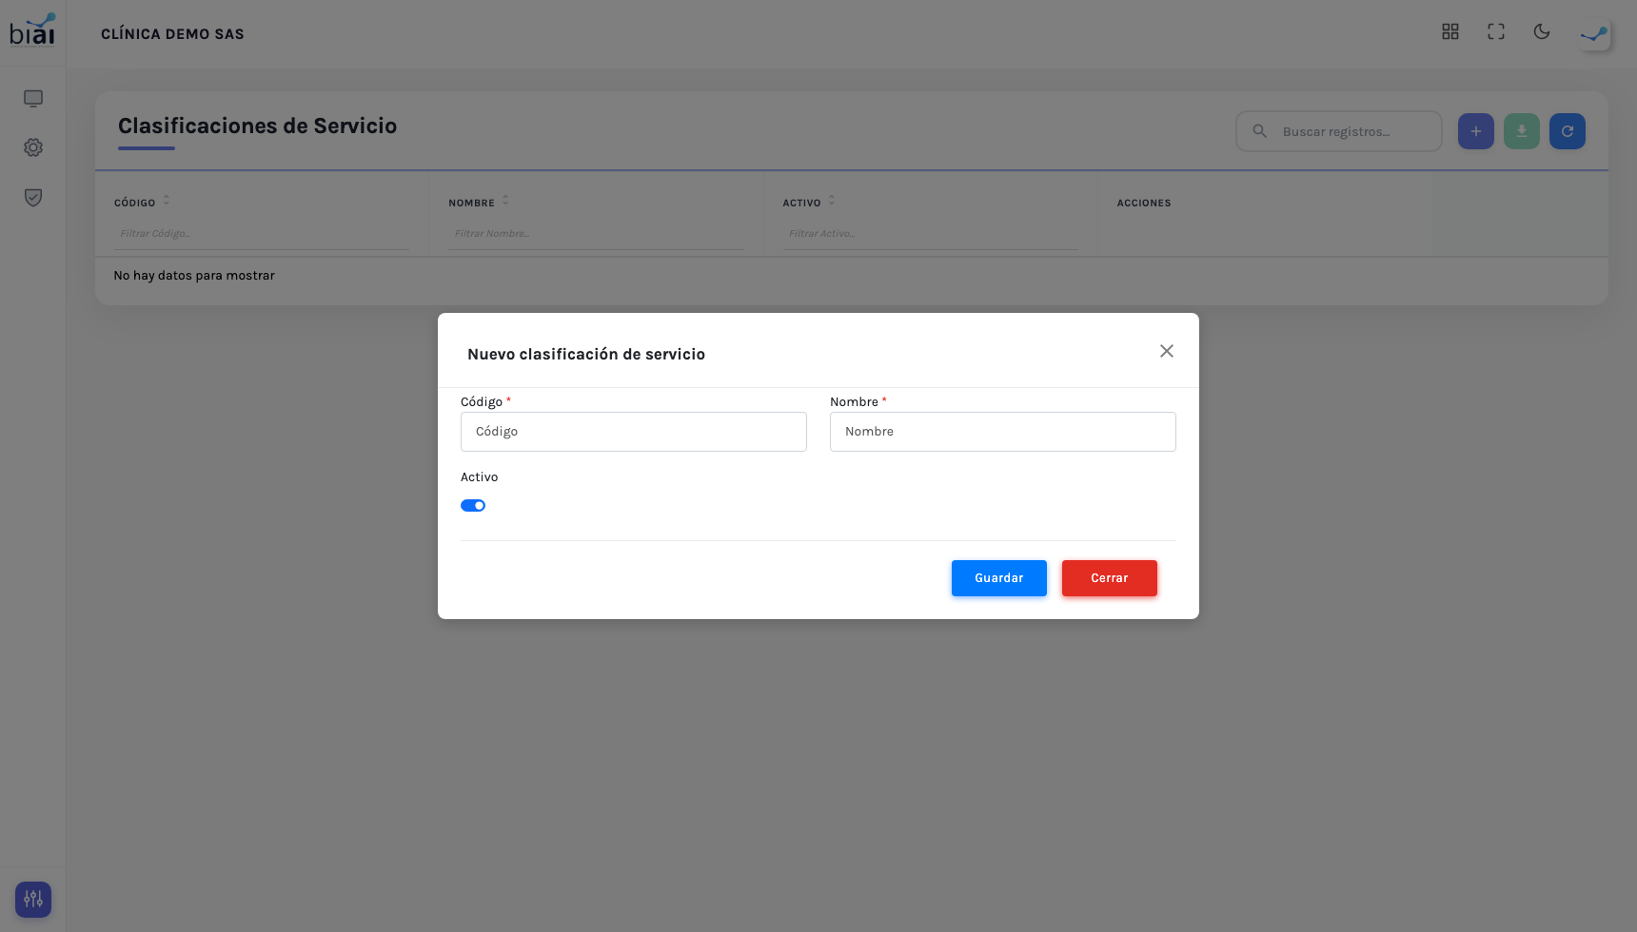Open the gear settings sidebar icon
The height and width of the screenshot is (932, 1637).
coord(33,147)
